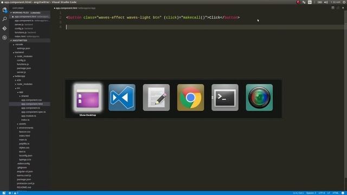The height and width of the screenshot is (195, 347).
Task: Click the button tag on line 2
Action: pyautogui.click(x=75, y=17)
